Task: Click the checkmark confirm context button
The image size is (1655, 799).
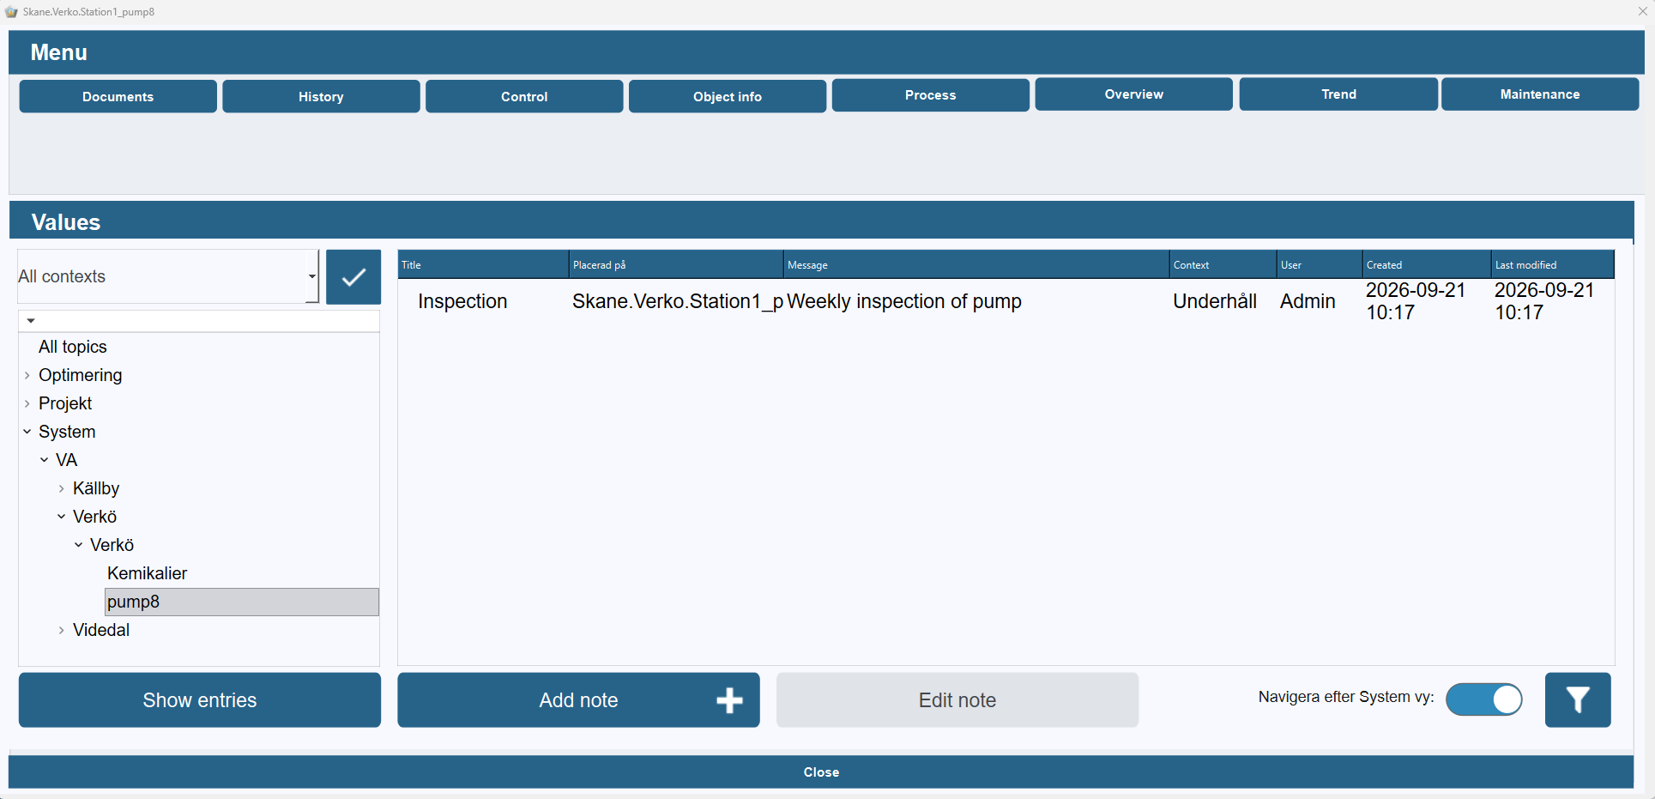Action: coord(353,277)
